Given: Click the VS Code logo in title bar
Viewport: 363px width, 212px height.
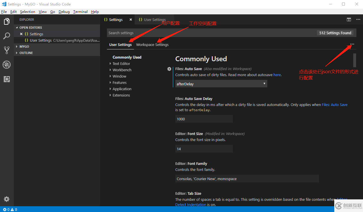Looking at the screenshot, I should [x=4, y=4].
